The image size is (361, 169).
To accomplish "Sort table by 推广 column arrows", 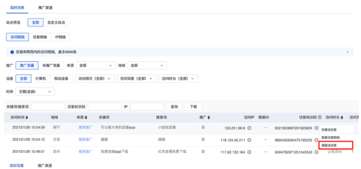I will 209,118.
